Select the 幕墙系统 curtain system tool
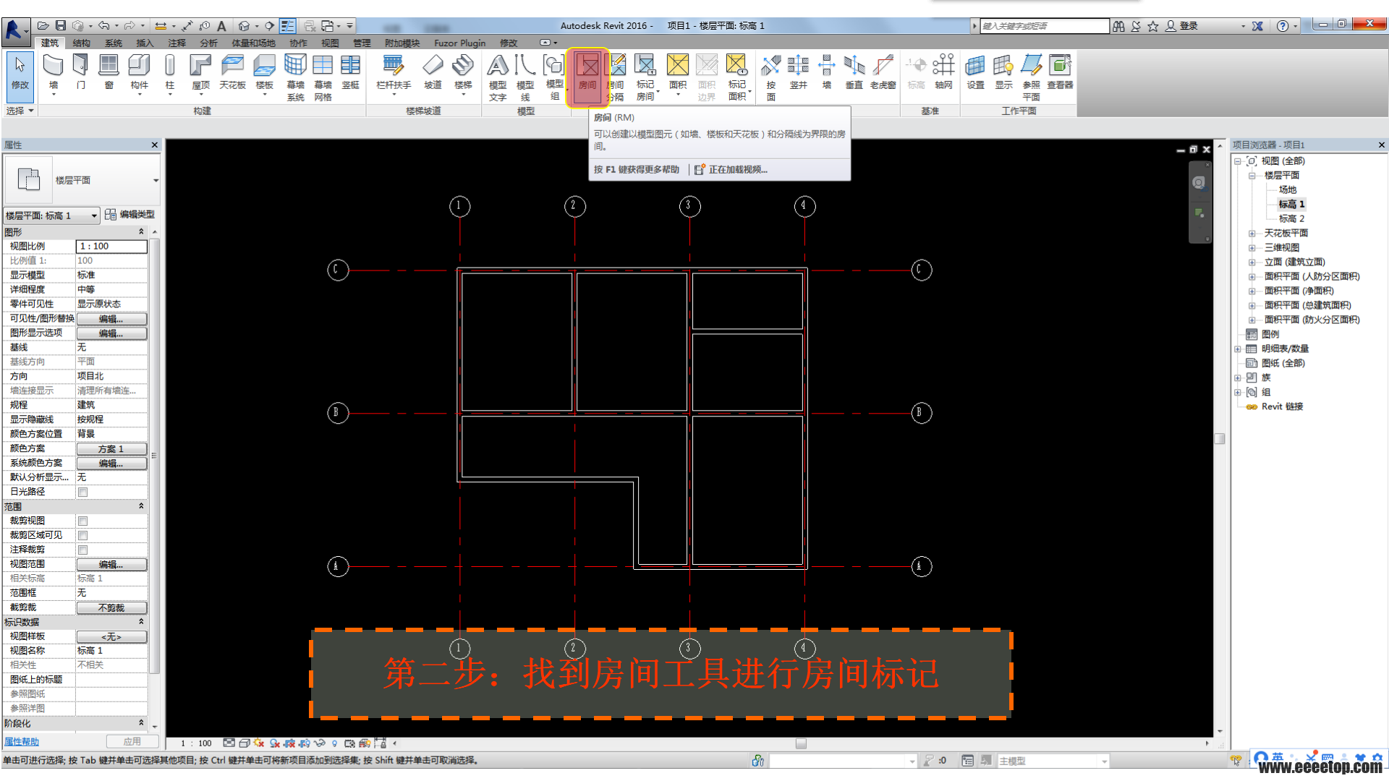 [x=295, y=77]
